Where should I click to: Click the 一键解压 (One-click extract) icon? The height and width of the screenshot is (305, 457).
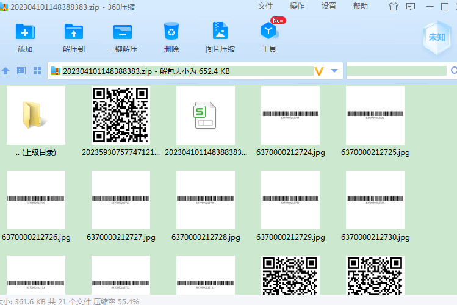click(x=123, y=32)
